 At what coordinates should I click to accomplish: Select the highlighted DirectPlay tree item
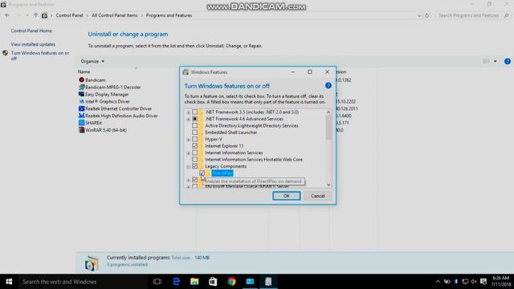(222, 173)
